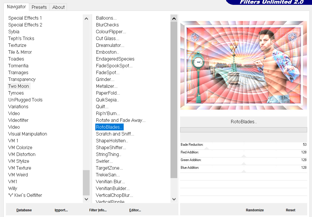Click the effects list scroll-down arrow
This screenshot has height=217, width=312.
pos(174,199)
